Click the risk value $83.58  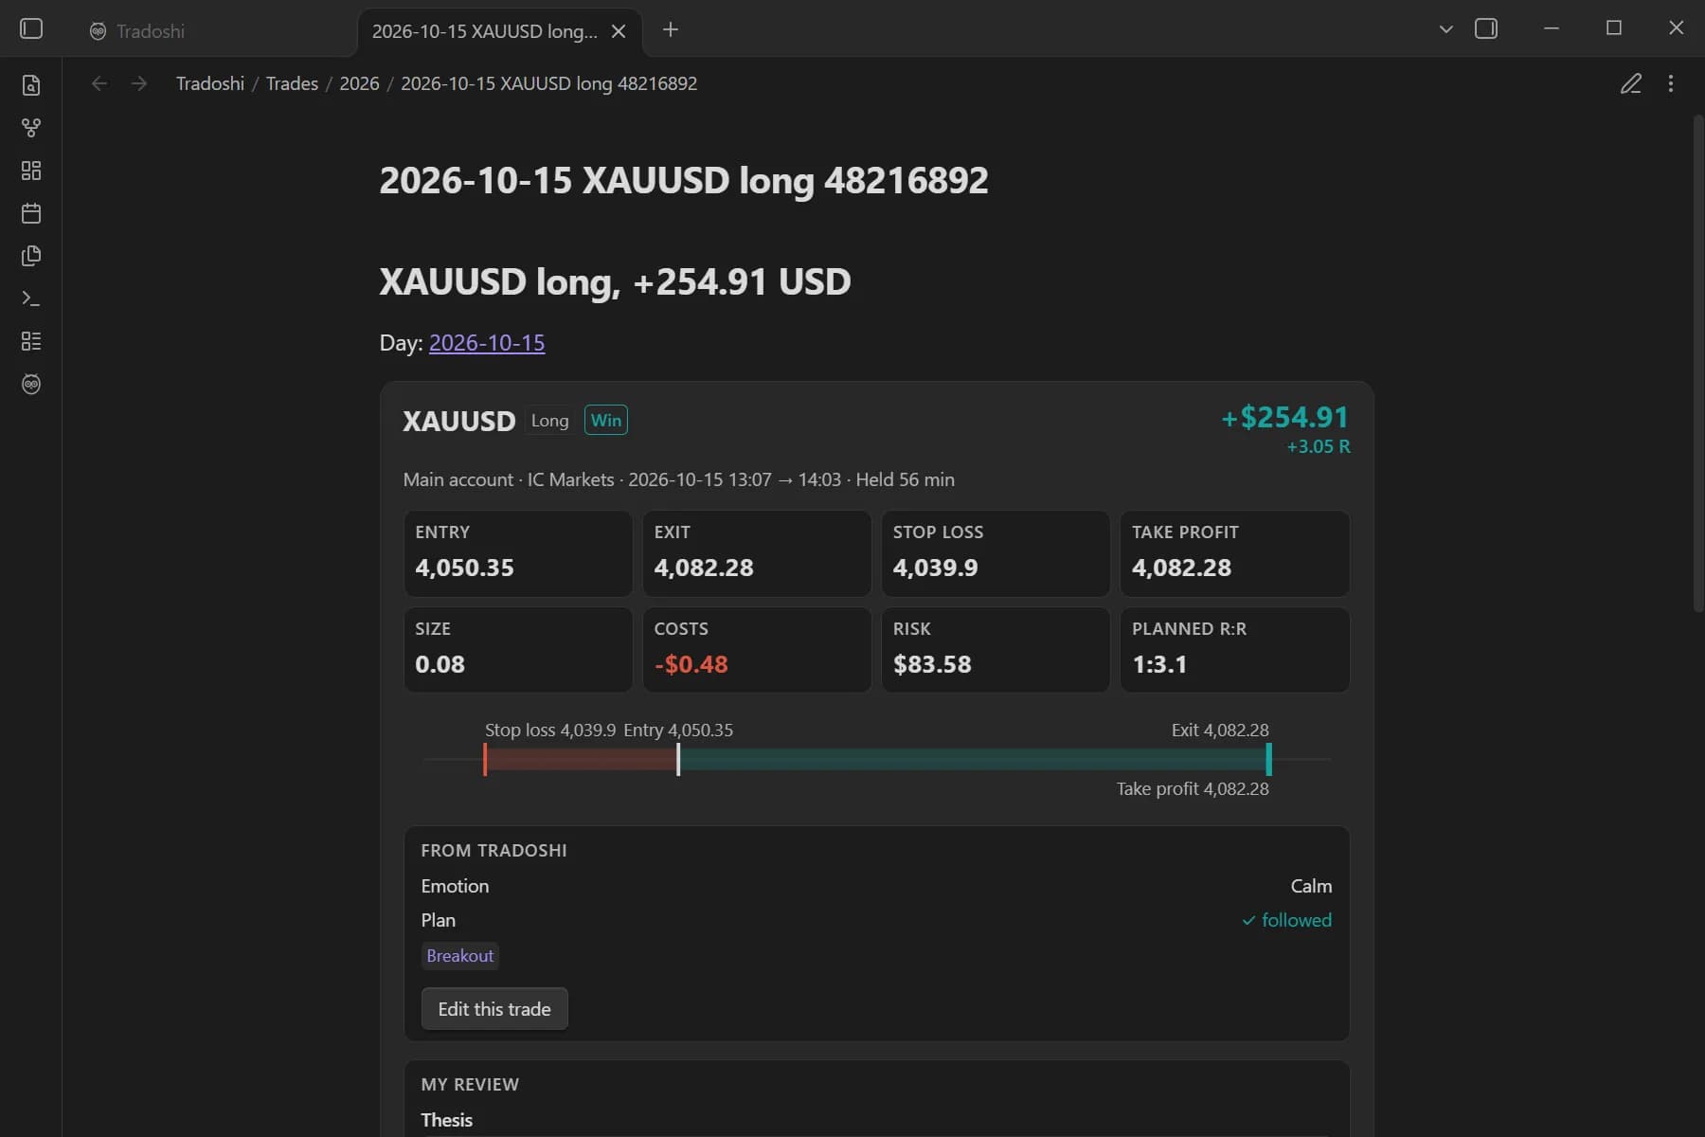pyautogui.click(x=932, y=664)
